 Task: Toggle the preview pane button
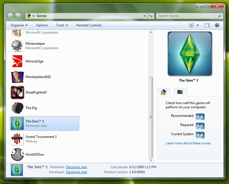point(207,25)
